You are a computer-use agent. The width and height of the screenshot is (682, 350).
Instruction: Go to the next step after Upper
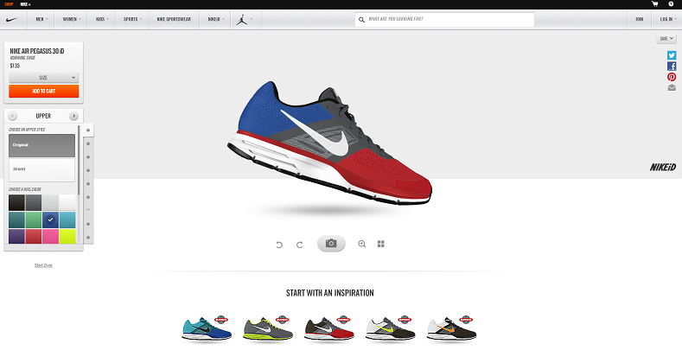pos(73,116)
